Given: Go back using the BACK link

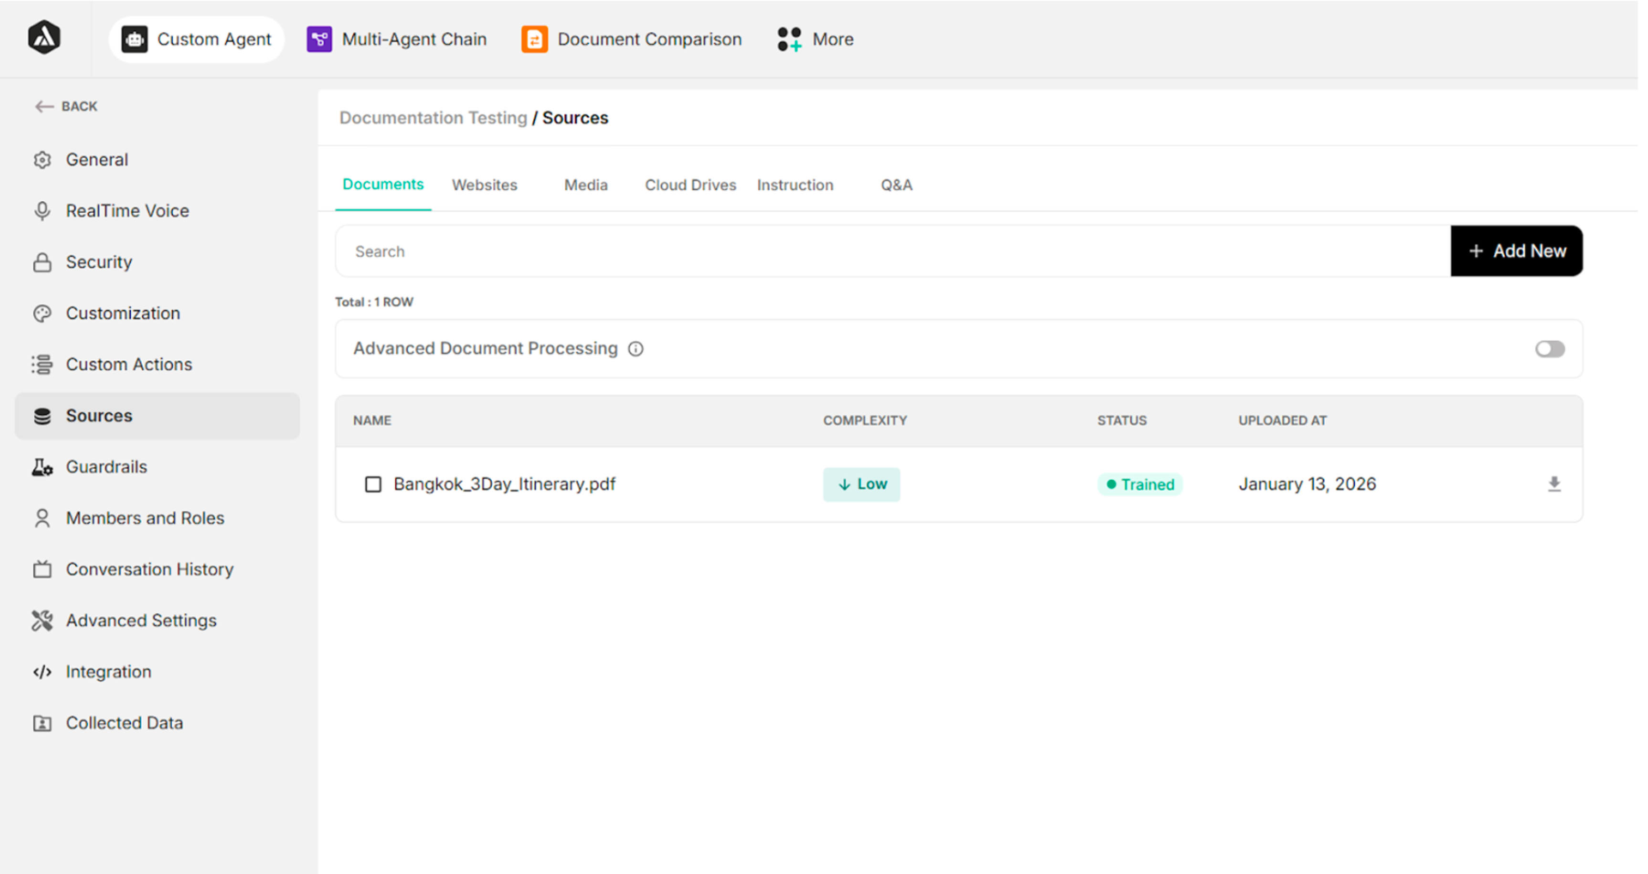Looking at the screenshot, I should coord(66,106).
